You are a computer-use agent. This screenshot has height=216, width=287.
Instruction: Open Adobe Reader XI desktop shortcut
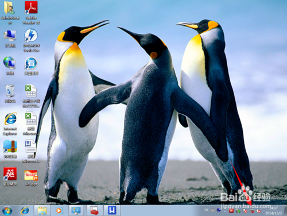click(x=31, y=13)
